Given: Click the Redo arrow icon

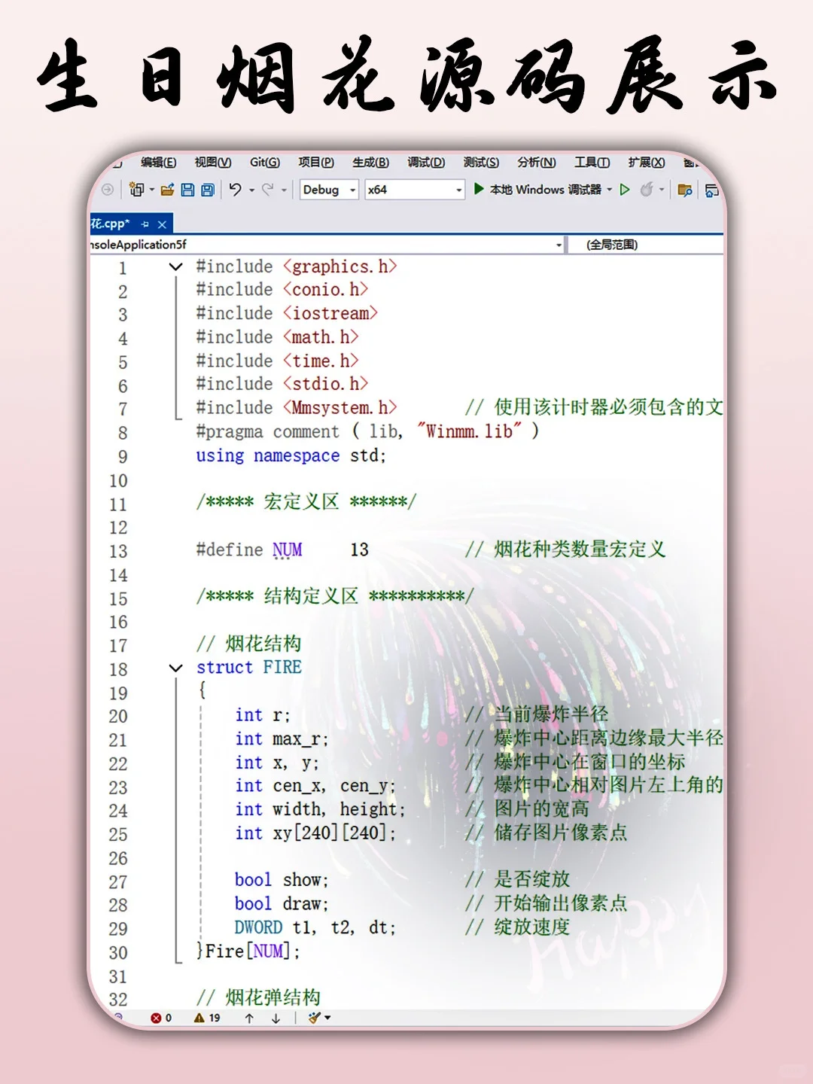Looking at the screenshot, I should pyautogui.click(x=267, y=190).
